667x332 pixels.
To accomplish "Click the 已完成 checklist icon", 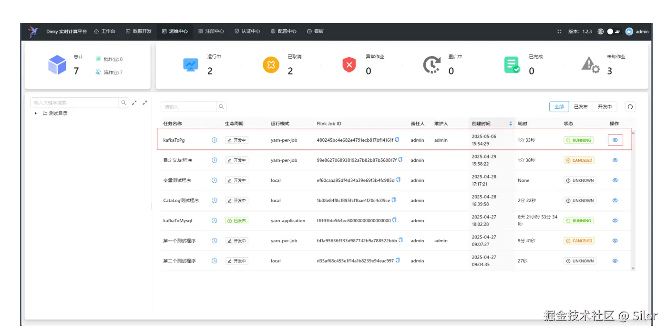I will (512, 65).
